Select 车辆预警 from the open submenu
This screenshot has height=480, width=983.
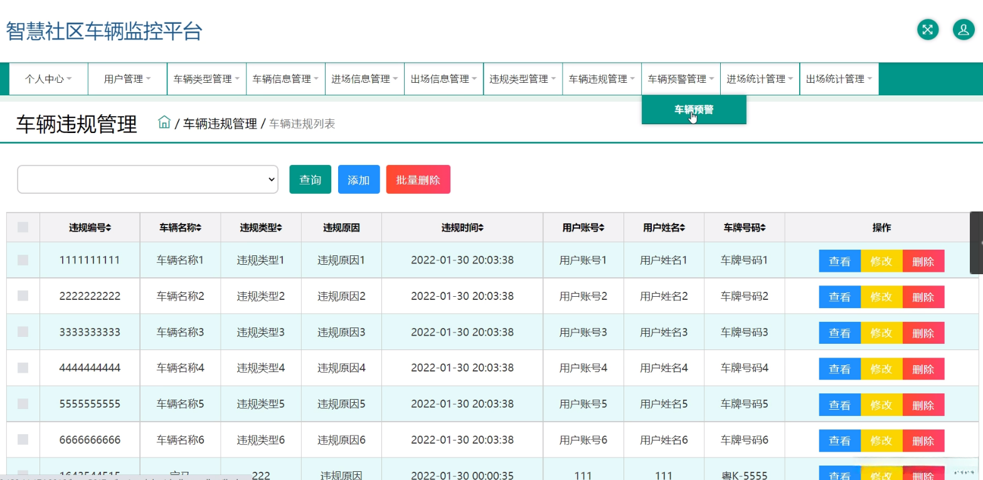point(693,110)
